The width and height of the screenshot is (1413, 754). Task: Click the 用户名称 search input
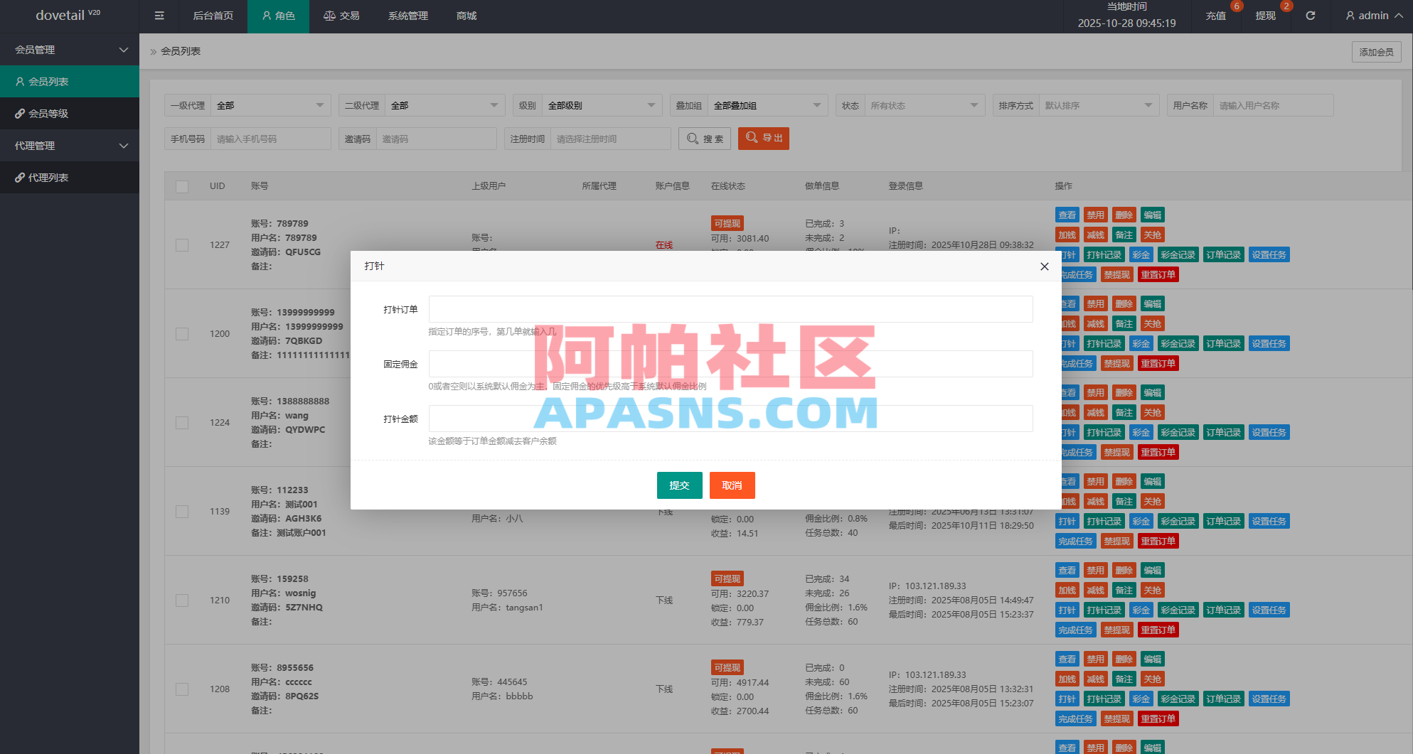pyautogui.click(x=1274, y=105)
